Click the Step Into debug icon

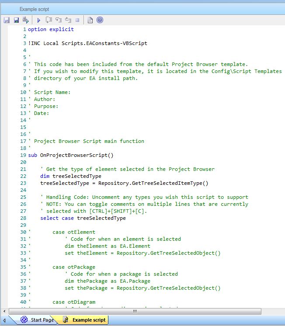coord(59,20)
